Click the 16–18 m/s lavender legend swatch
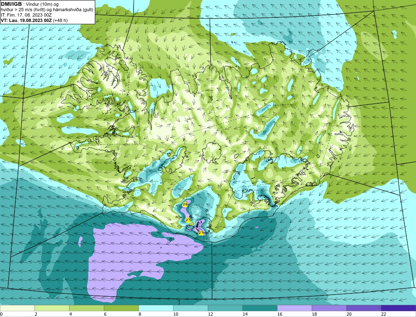The height and width of the screenshot is (317, 416). click(295, 308)
